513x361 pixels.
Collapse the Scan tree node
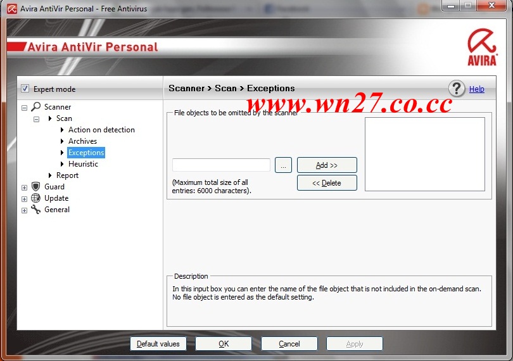click(36, 119)
